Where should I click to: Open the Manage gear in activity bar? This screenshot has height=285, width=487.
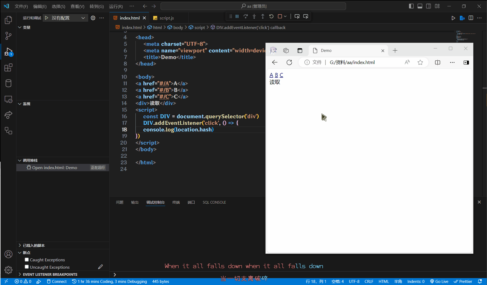click(x=8, y=270)
